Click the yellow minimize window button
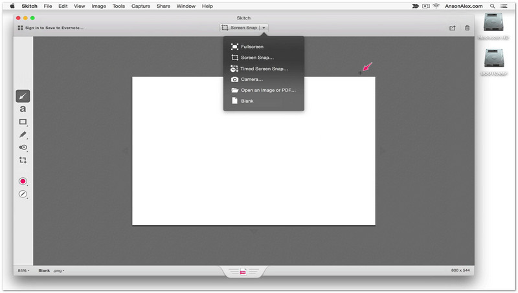 [x=25, y=18]
